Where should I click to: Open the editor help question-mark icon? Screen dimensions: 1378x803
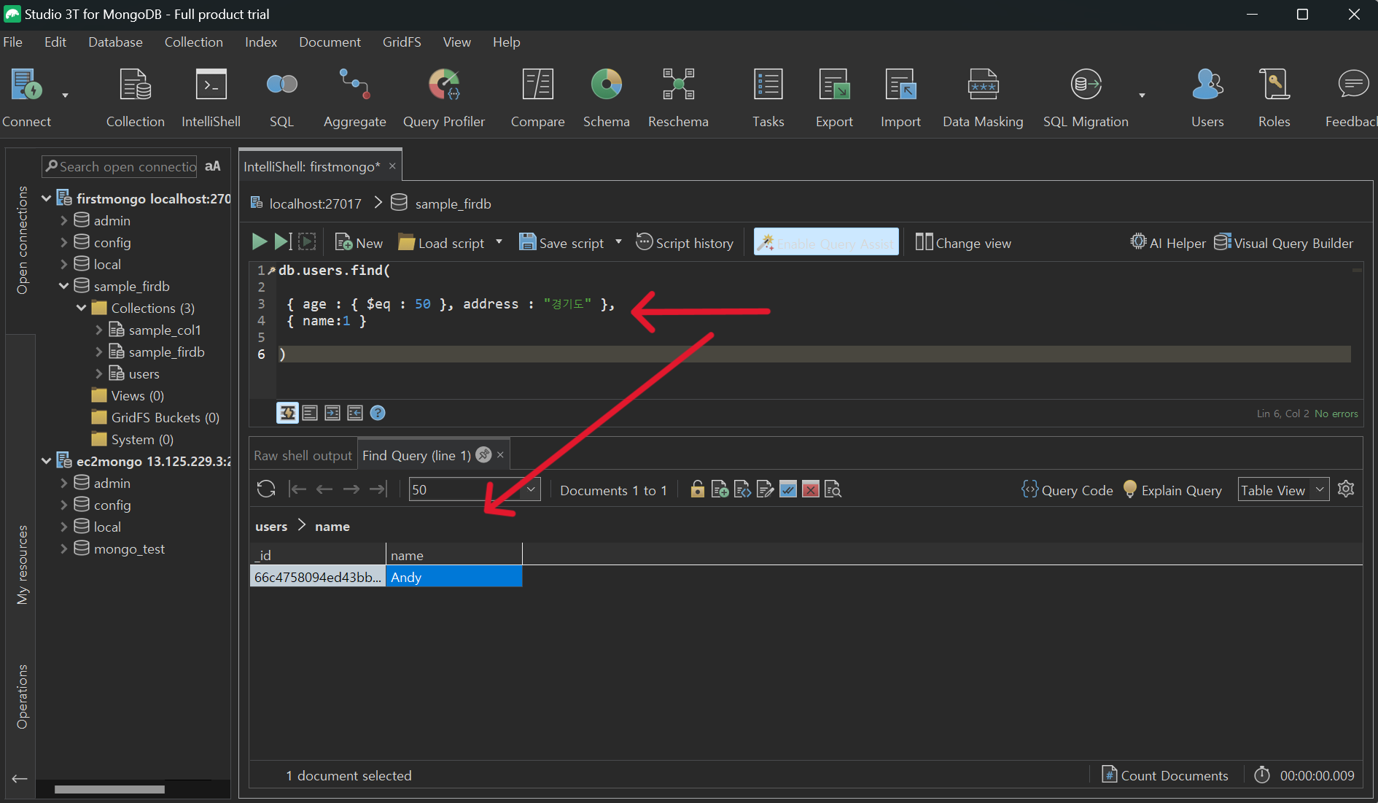coord(378,413)
